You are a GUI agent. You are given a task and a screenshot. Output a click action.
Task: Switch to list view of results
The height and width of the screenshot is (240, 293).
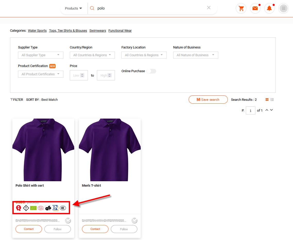tap(272, 100)
